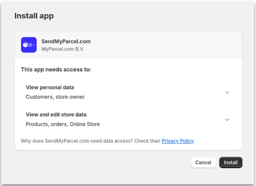This screenshot has height=186, width=256.
Task: Click the word "orders" under store data
Action: click(58, 124)
